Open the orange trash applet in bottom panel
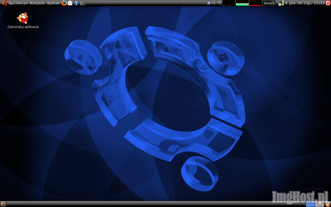 point(328,204)
